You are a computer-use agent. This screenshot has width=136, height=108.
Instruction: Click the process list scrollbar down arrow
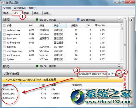pyautogui.click(x=121, y=60)
